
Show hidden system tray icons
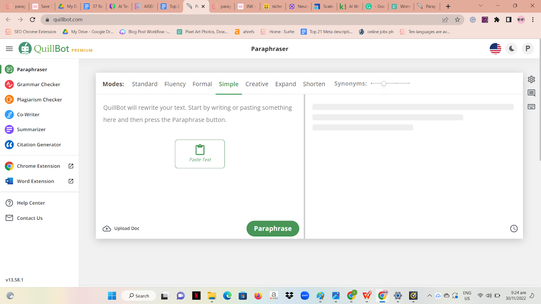(429, 296)
